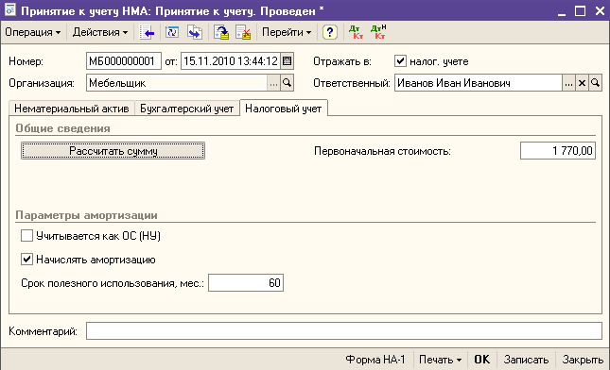Screen dimensions: 610x370
Task: Confirm with the OK button
Action: (x=481, y=360)
